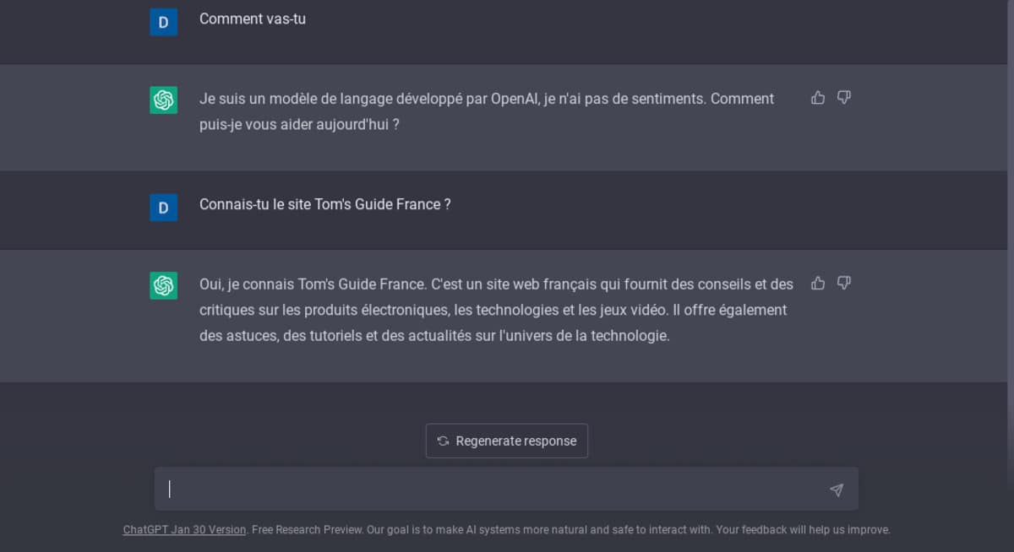Click the 'Comment vas-tu' user message
This screenshot has height=552, width=1014.
(x=252, y=19)
